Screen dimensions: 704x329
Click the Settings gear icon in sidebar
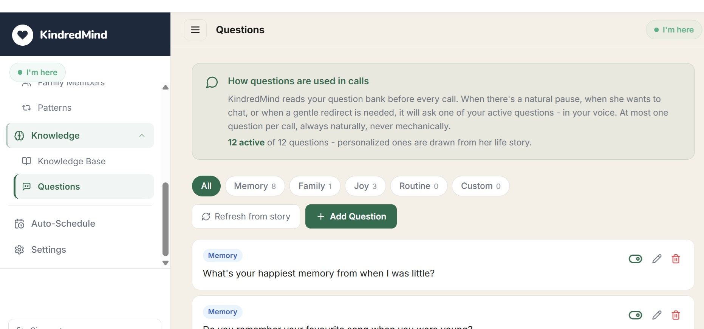[19, 250]
